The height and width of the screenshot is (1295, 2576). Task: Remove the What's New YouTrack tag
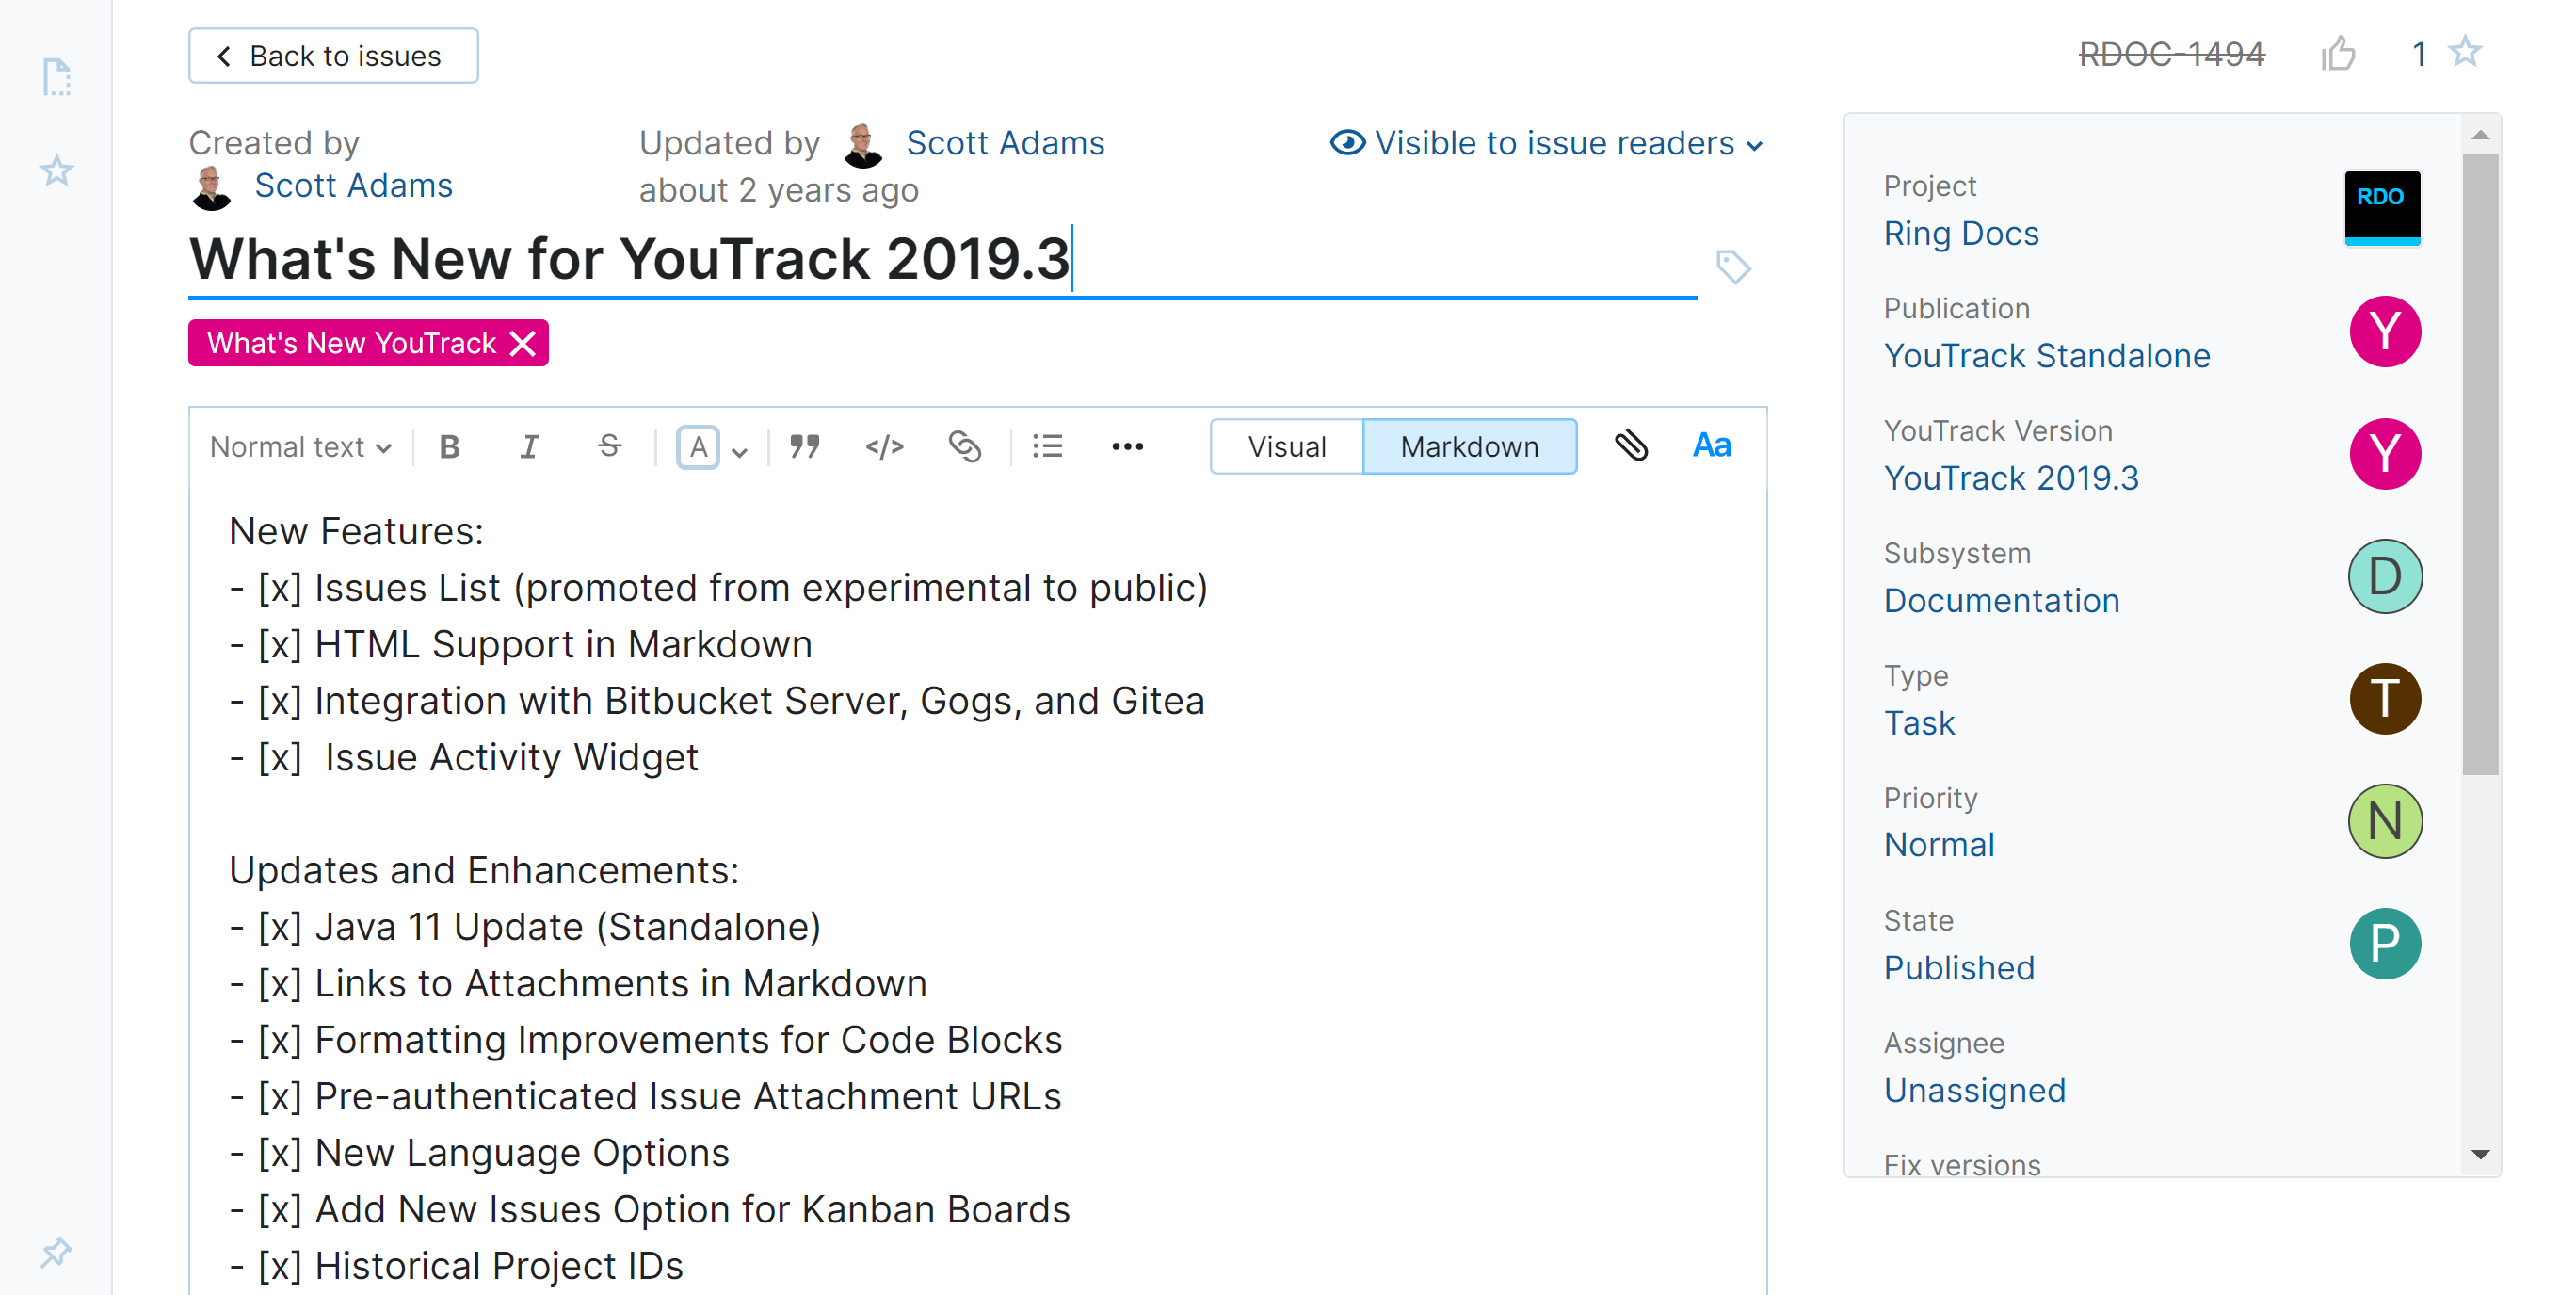click(524, 343)
